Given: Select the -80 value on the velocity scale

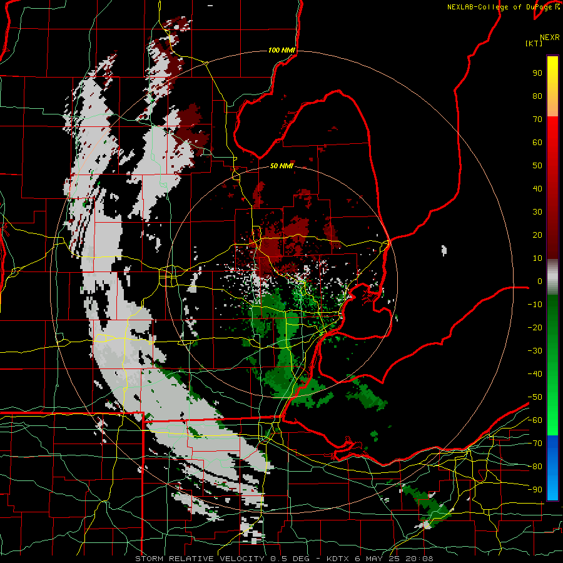Looking at the screenshot, I should (535, 467).
